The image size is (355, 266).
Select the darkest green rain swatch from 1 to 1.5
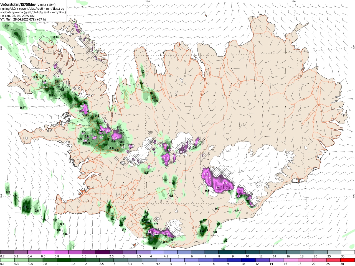pos(64,260)
